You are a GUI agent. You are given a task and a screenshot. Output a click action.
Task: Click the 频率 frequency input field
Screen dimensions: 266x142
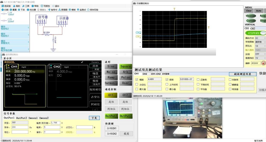tap(20, 127)
